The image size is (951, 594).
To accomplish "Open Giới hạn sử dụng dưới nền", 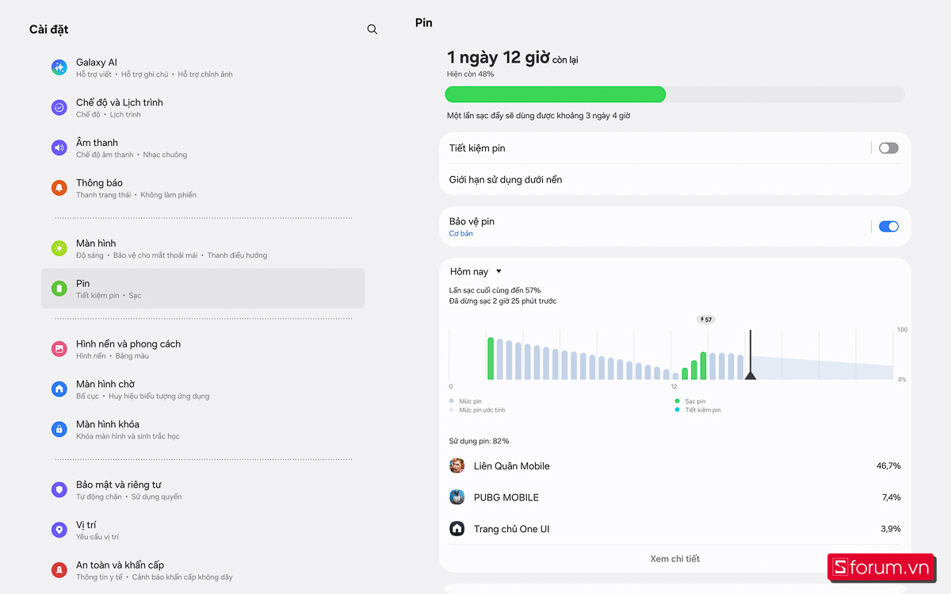I will pyautogui.click(x=506, y=180).
